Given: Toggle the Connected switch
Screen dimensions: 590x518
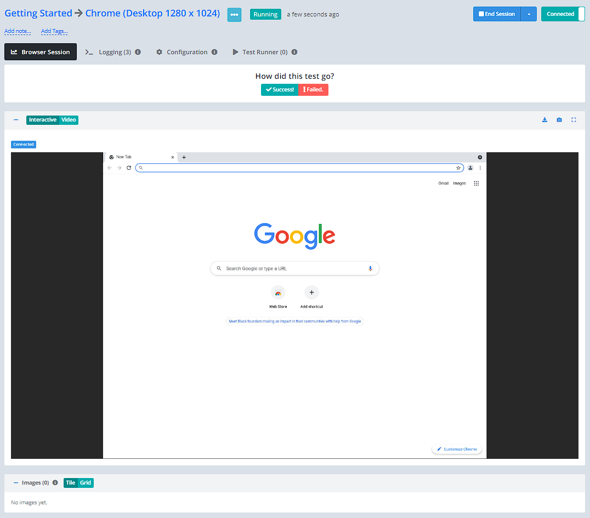Looking at the screenshot, I should click(563, 14).
